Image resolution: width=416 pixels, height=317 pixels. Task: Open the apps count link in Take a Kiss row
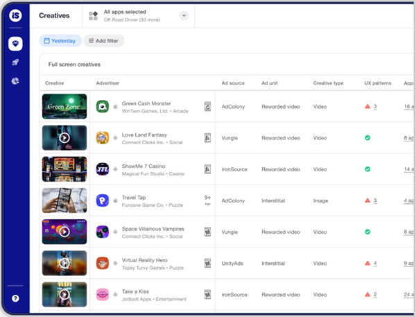[409, 295]
